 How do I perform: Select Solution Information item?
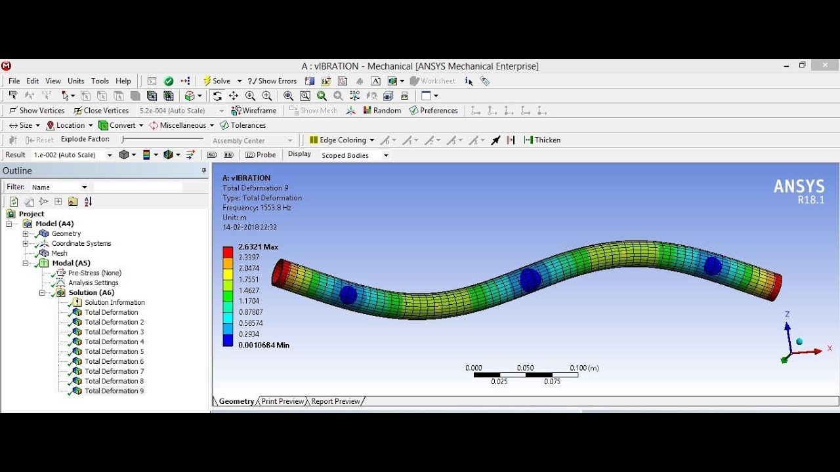point(115,302)
